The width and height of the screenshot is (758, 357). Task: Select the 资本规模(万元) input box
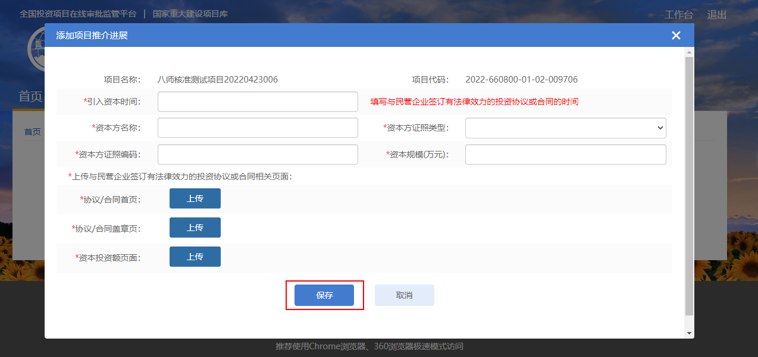point(565,154)
